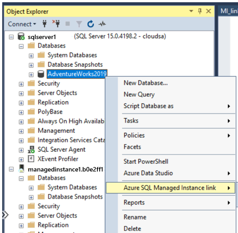The image size is (238, 233).
Task: Click the double-chevron expand handle at left edge
Action: (5, 215)
